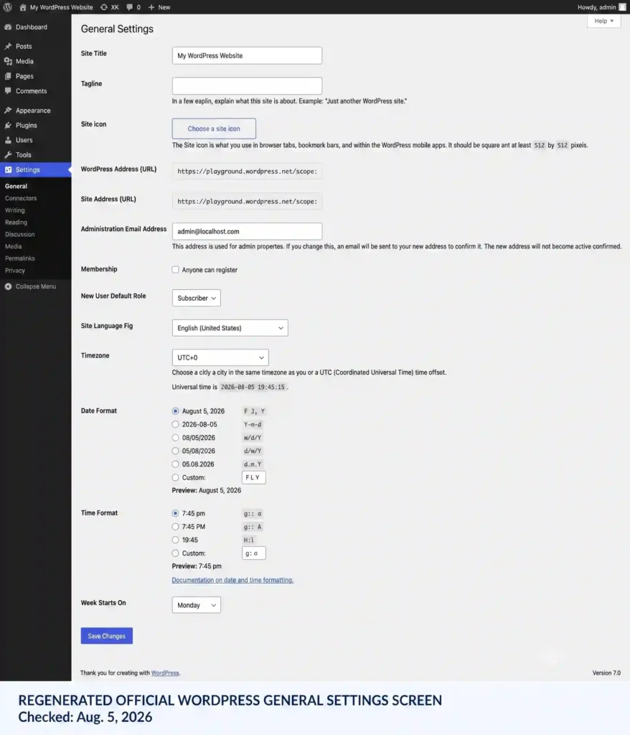The image size is (630, 735).
Task: Click the Users person icon
Action: [8, 140]
